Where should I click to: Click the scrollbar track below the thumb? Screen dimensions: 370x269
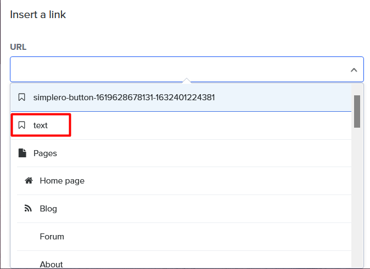click(x=357, y=198)
